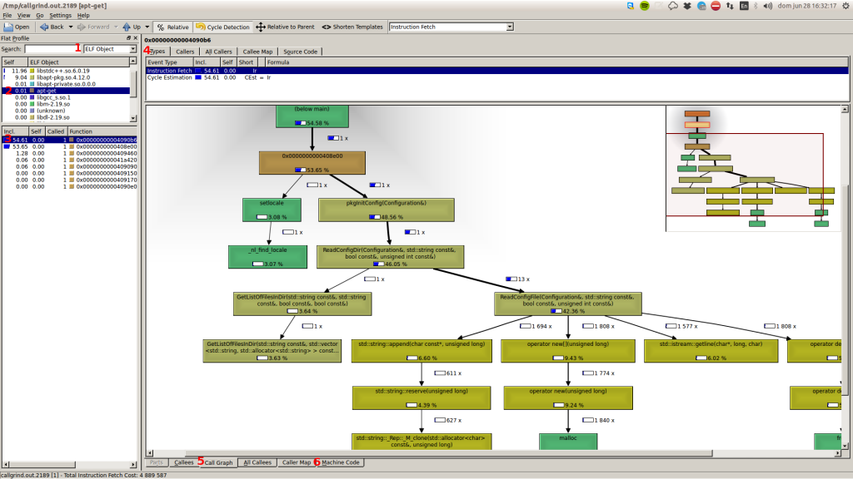The height and width of the screenshot is (479, 853).
Task: Click the Open file toolbar icon
Action: pos(17,27)
